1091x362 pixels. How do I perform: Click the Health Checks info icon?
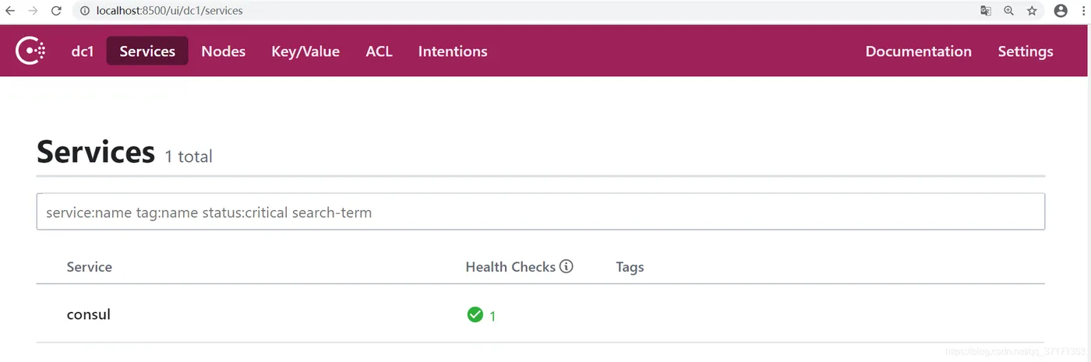(567, 266)
